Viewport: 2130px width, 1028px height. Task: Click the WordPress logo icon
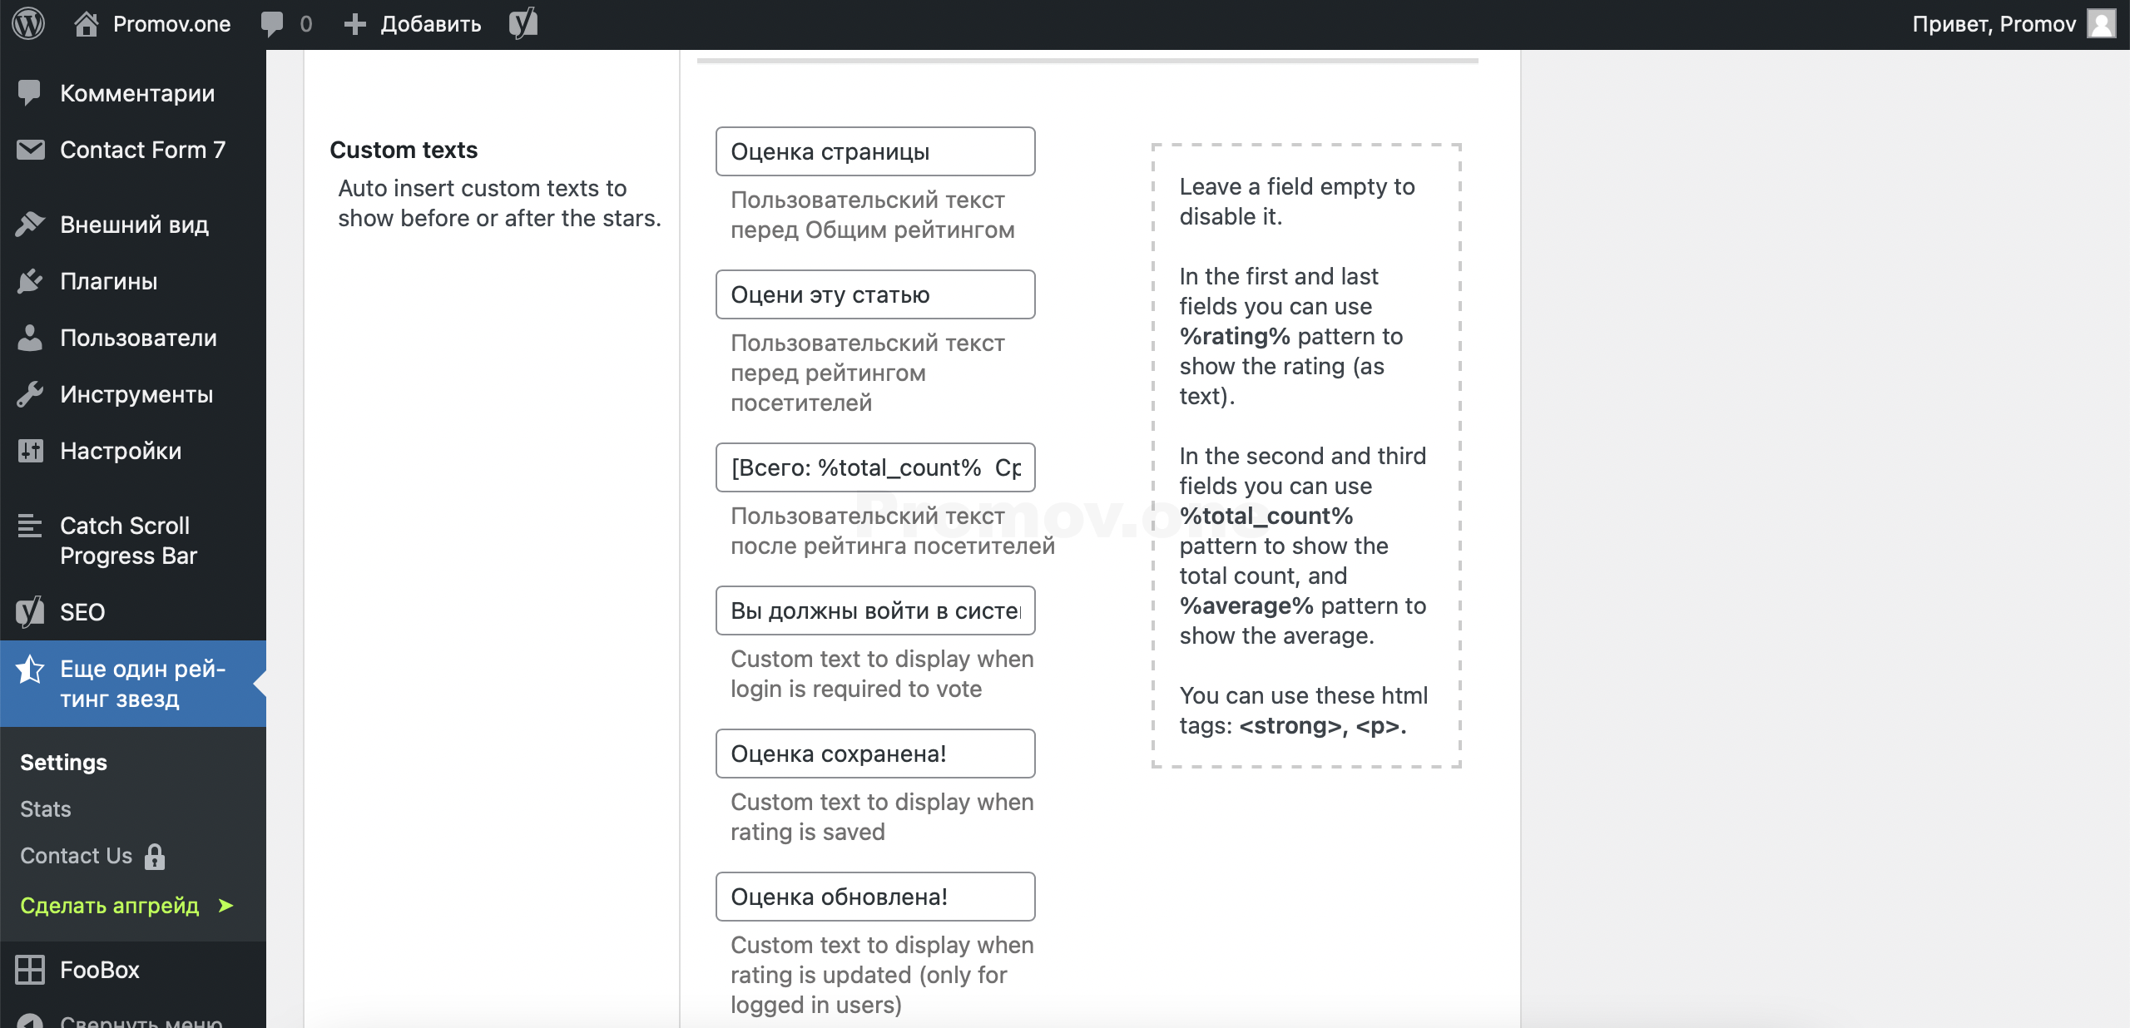(x=28, y=23)
